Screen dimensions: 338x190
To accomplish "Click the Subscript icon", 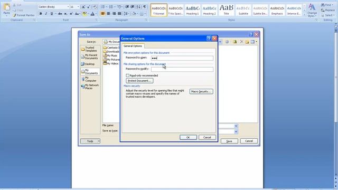I will 65,14.
